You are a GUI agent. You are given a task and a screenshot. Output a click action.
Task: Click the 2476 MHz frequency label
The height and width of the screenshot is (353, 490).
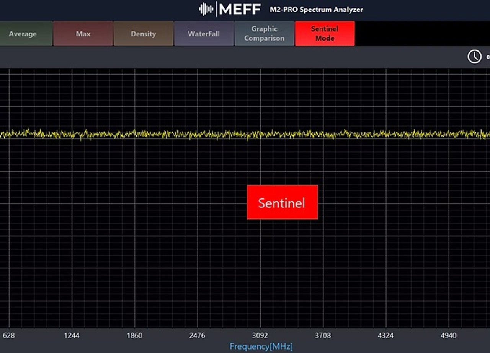tap(198, 335)
